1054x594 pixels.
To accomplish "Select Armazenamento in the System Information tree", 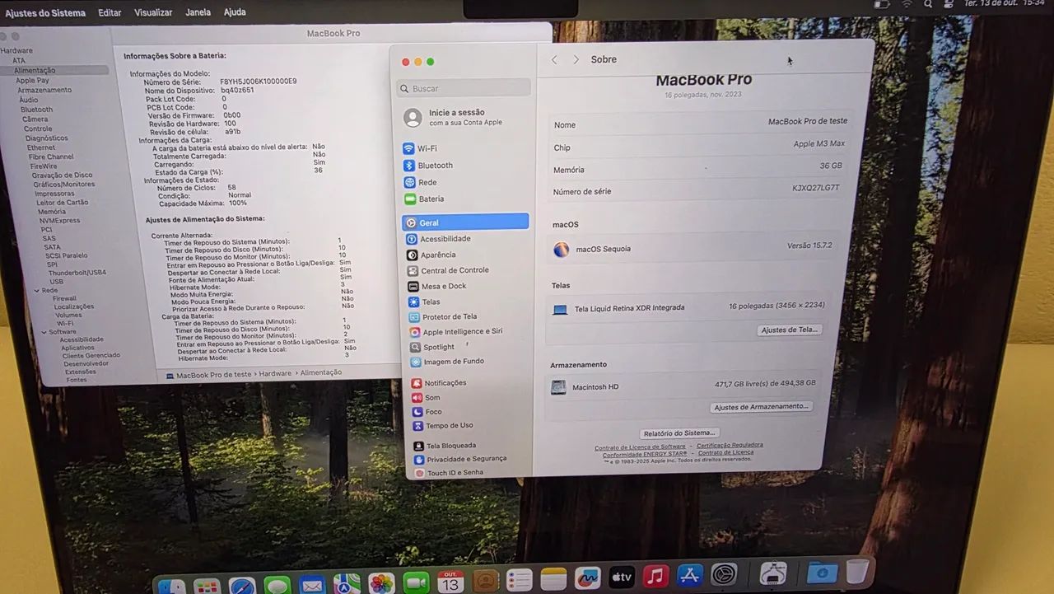I will (x=44, y=90).
